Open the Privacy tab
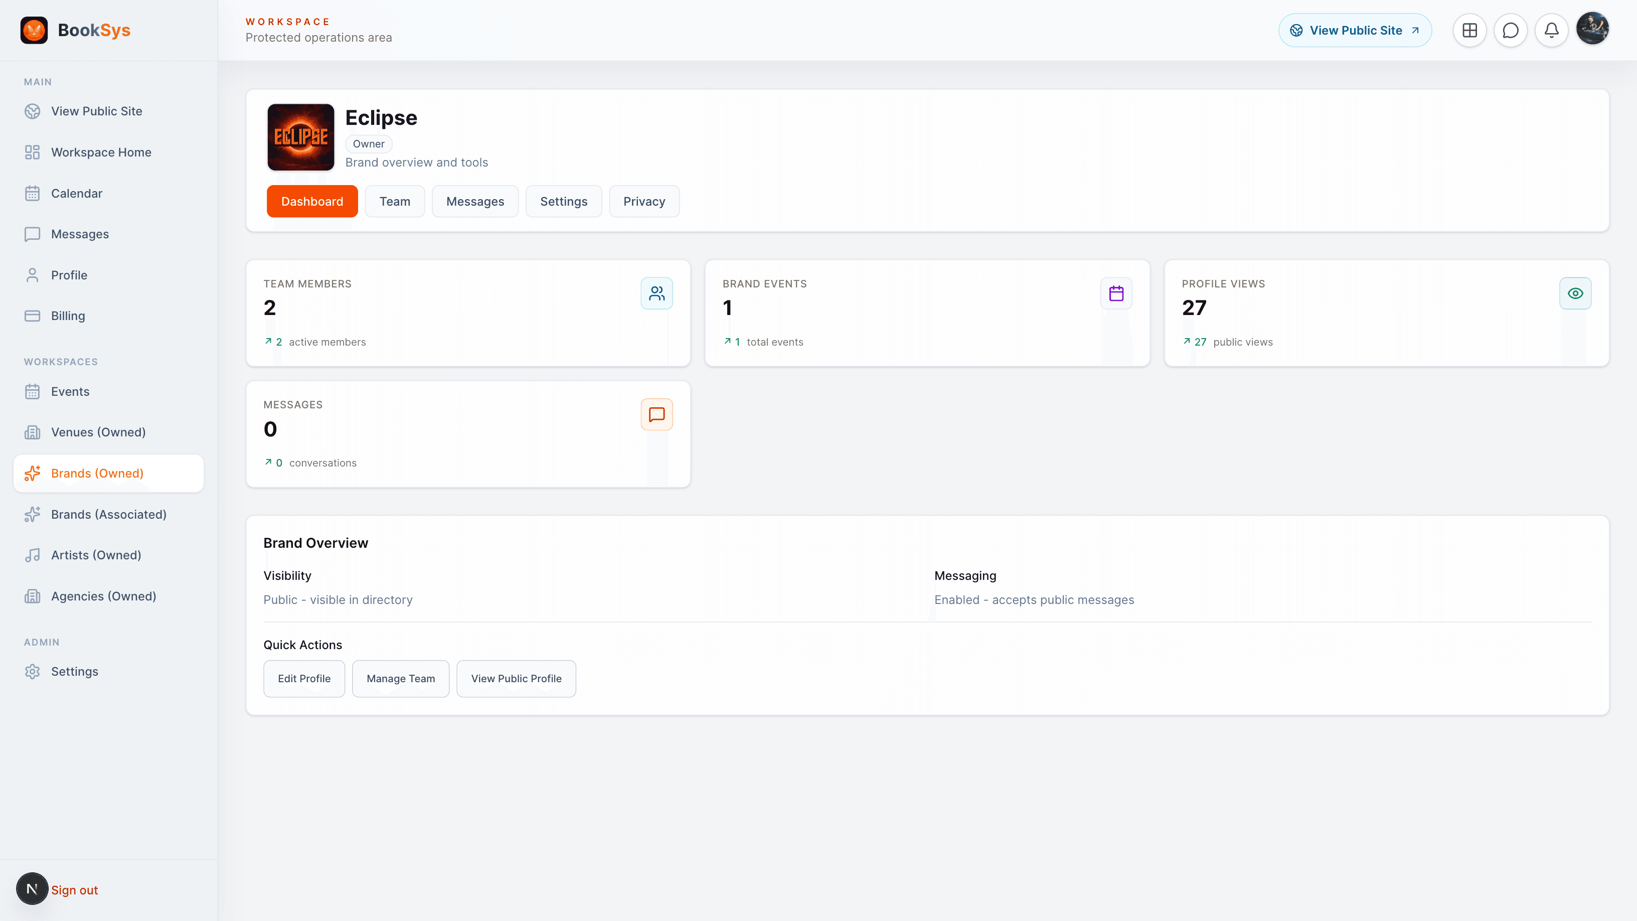The width and height of the screenshot is (1637, 921). click(644, 202)
